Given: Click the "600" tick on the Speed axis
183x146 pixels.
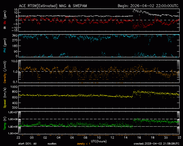Looking at the screenshot, I should 15,97.
